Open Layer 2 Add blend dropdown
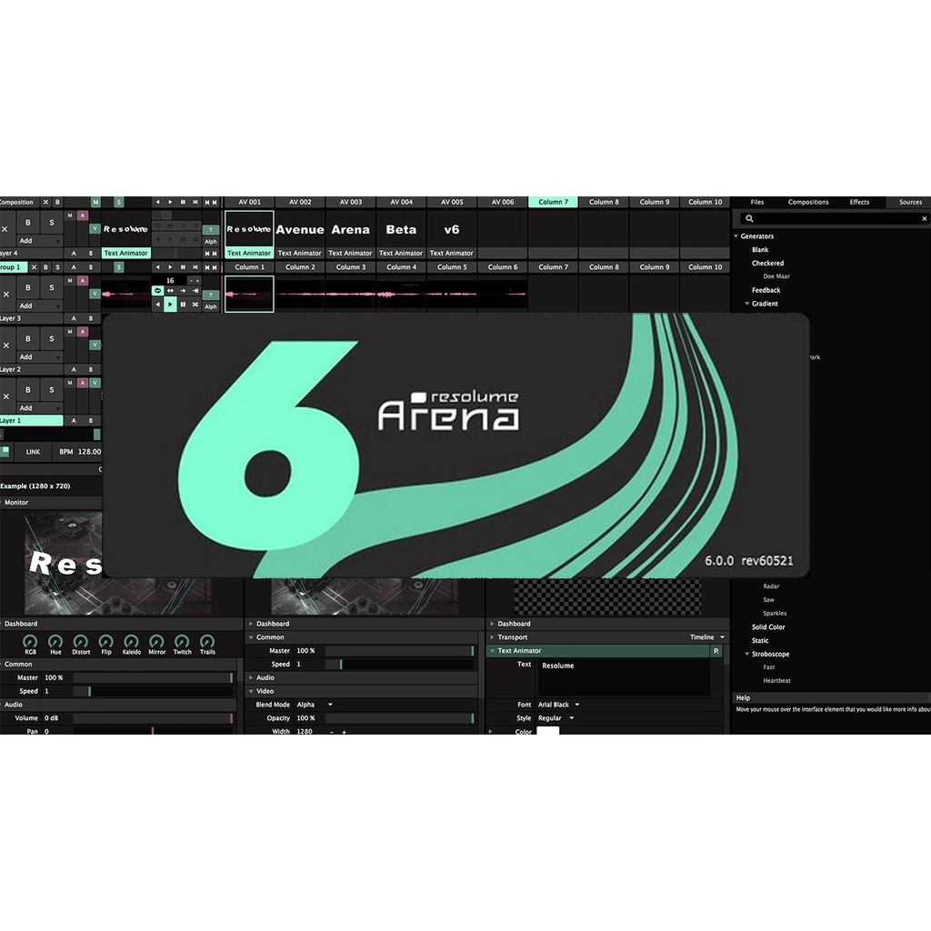Viewport: 931px width, 931px height. coord(39,356)
